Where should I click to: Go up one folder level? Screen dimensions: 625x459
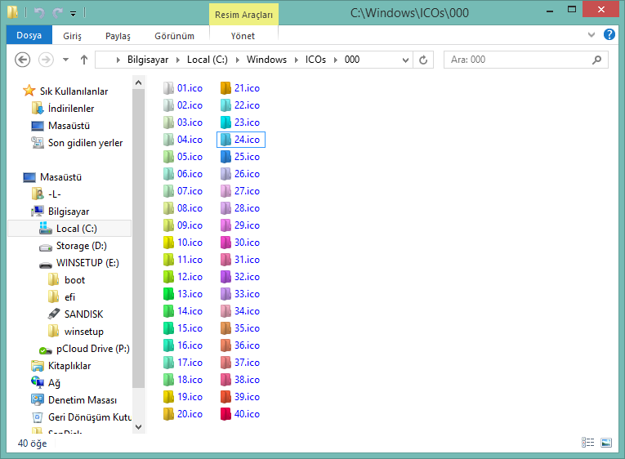(x=83, y=60)
